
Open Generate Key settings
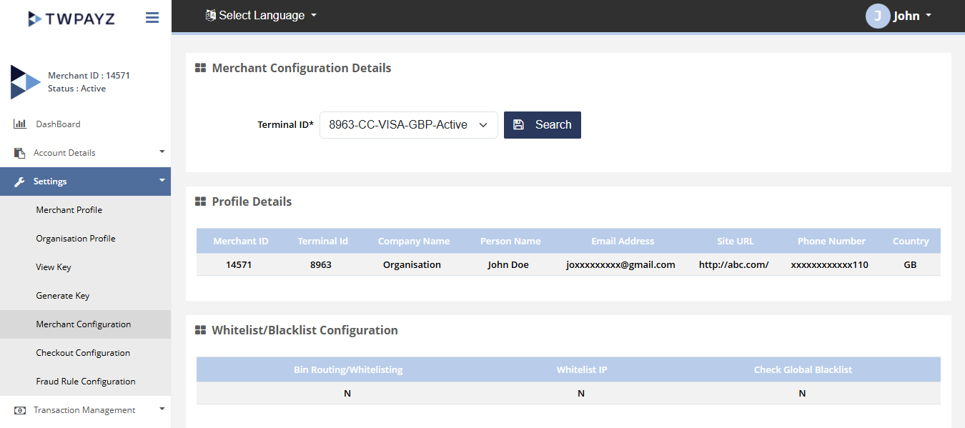coord(63,296)
